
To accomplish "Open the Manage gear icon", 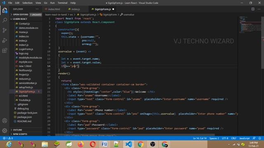I will click(x=5, y=130).
